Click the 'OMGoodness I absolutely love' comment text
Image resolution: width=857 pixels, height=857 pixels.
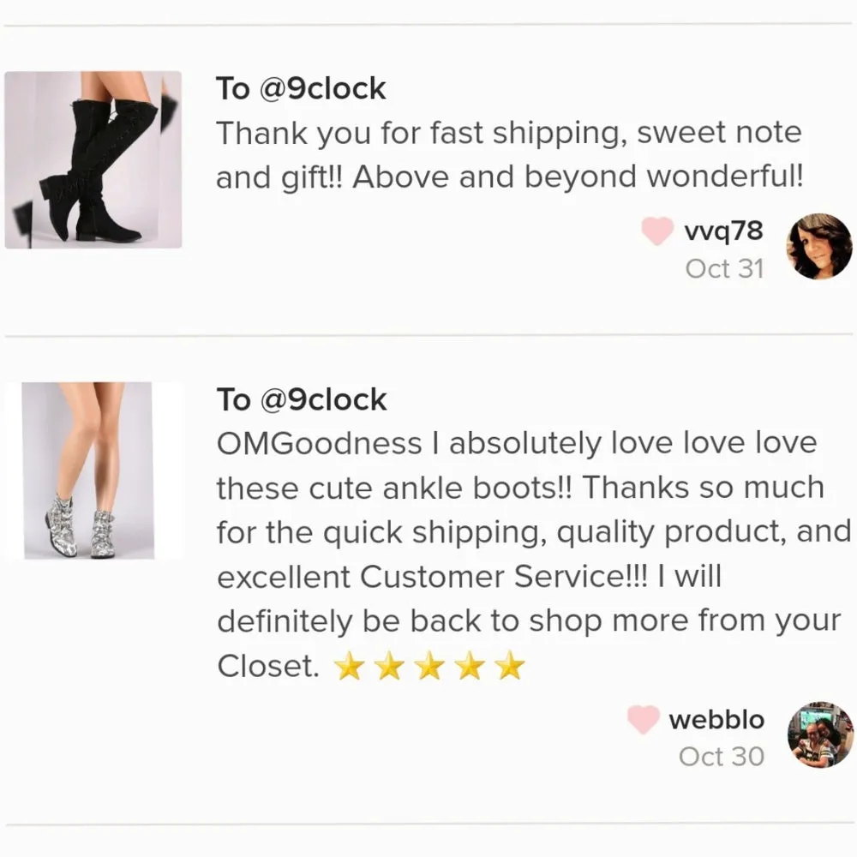click(x=533, y=554)
